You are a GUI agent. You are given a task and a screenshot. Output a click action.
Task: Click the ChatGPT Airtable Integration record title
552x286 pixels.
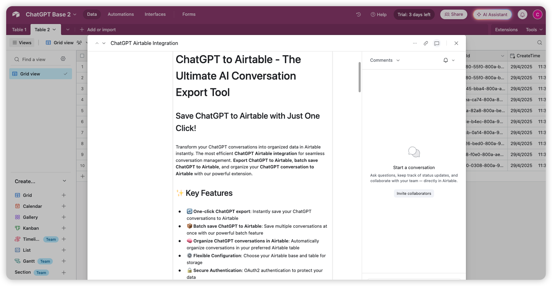[144, 43]
